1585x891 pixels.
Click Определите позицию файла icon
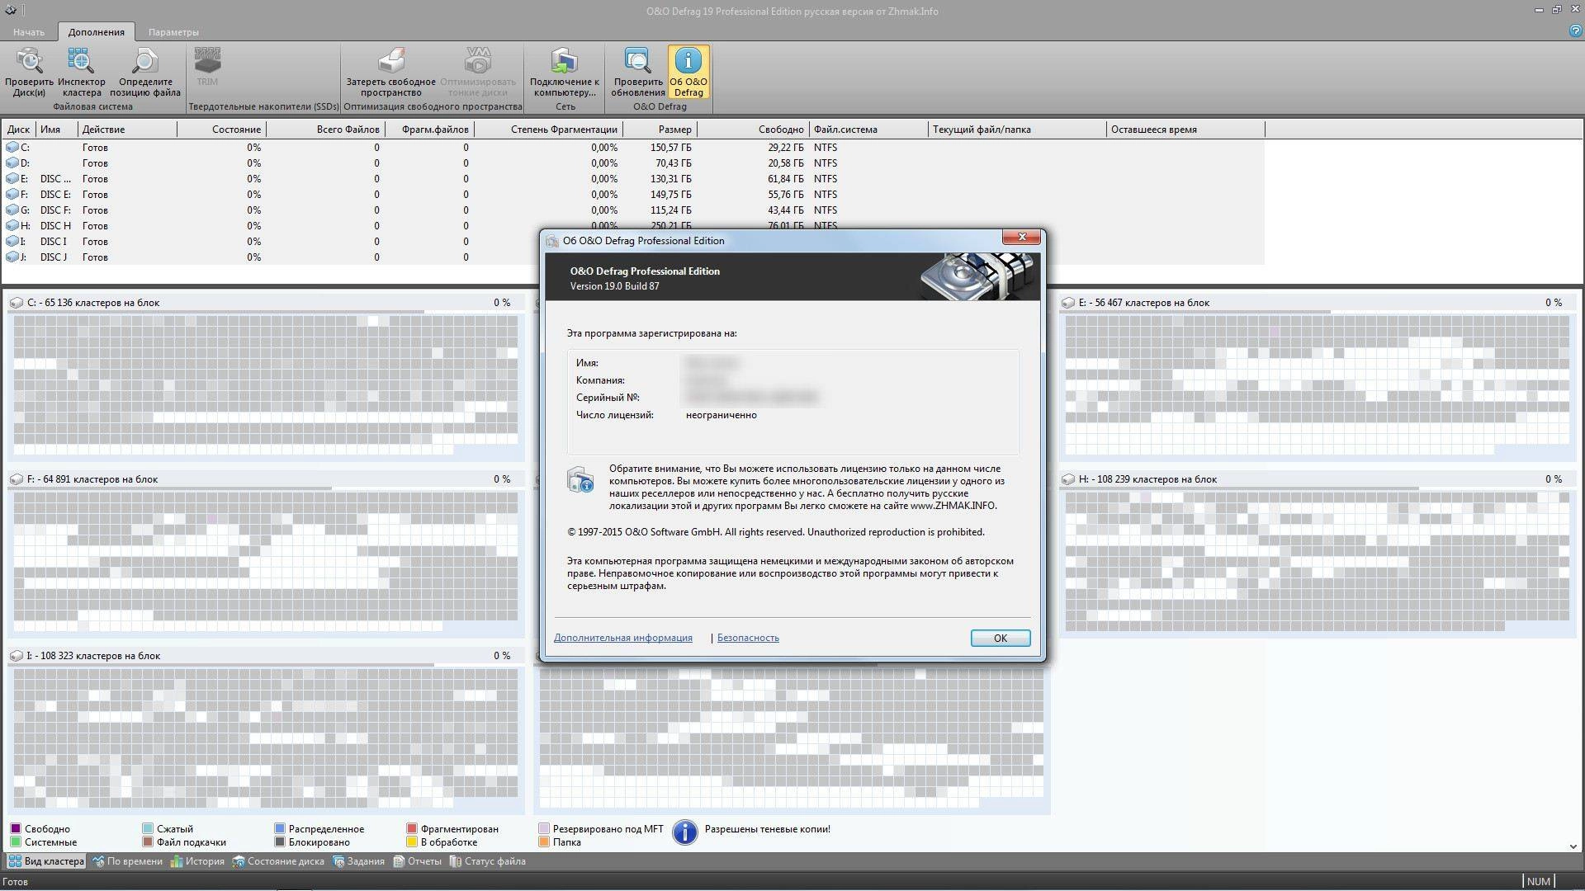[x=145, y=72]
